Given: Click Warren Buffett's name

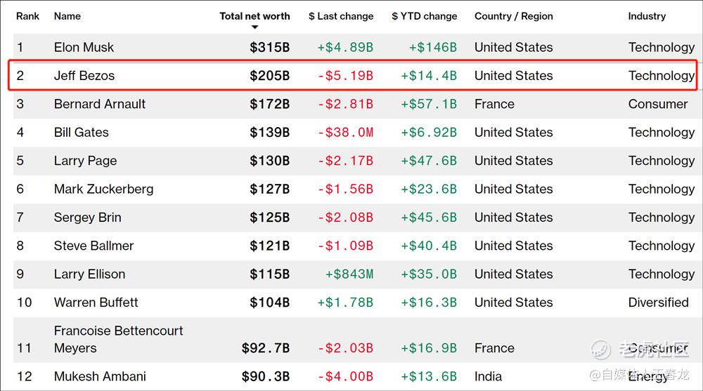Looking at the screenshot, I should point(96,303).
